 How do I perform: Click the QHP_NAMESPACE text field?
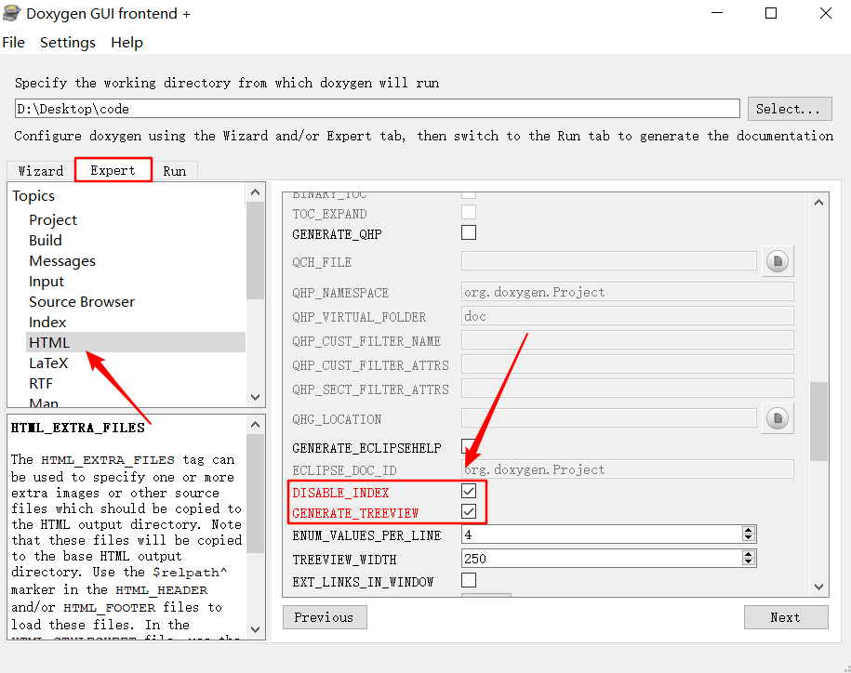(628, 292)
